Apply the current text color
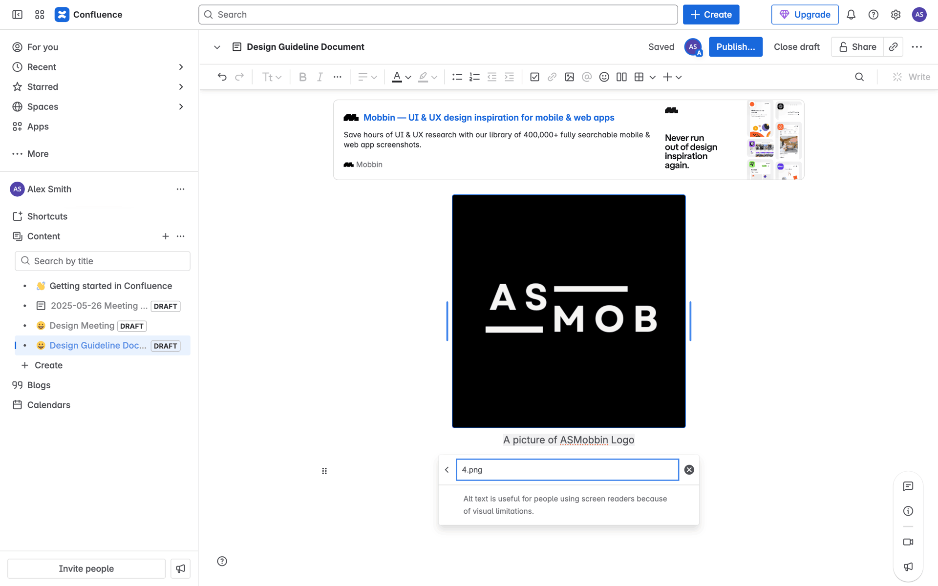 tap(397, 77)
